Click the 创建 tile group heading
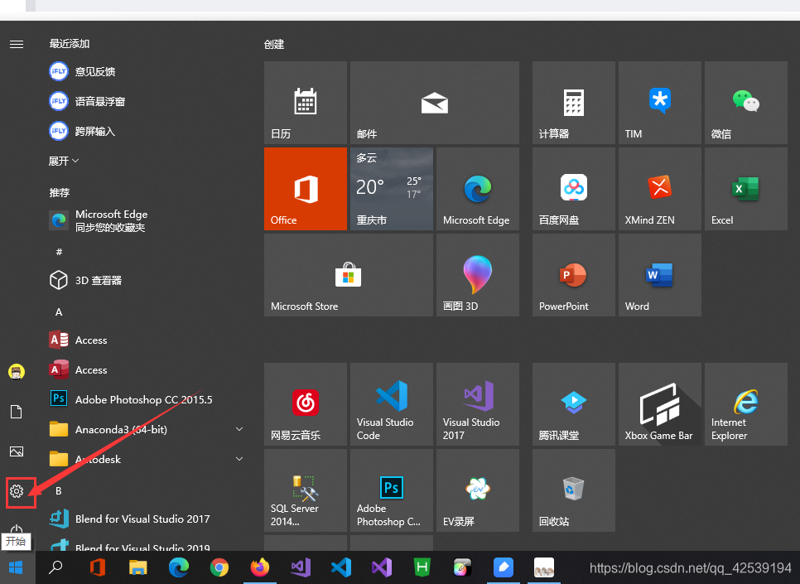The image size is (800, 584). click(274, 45)
